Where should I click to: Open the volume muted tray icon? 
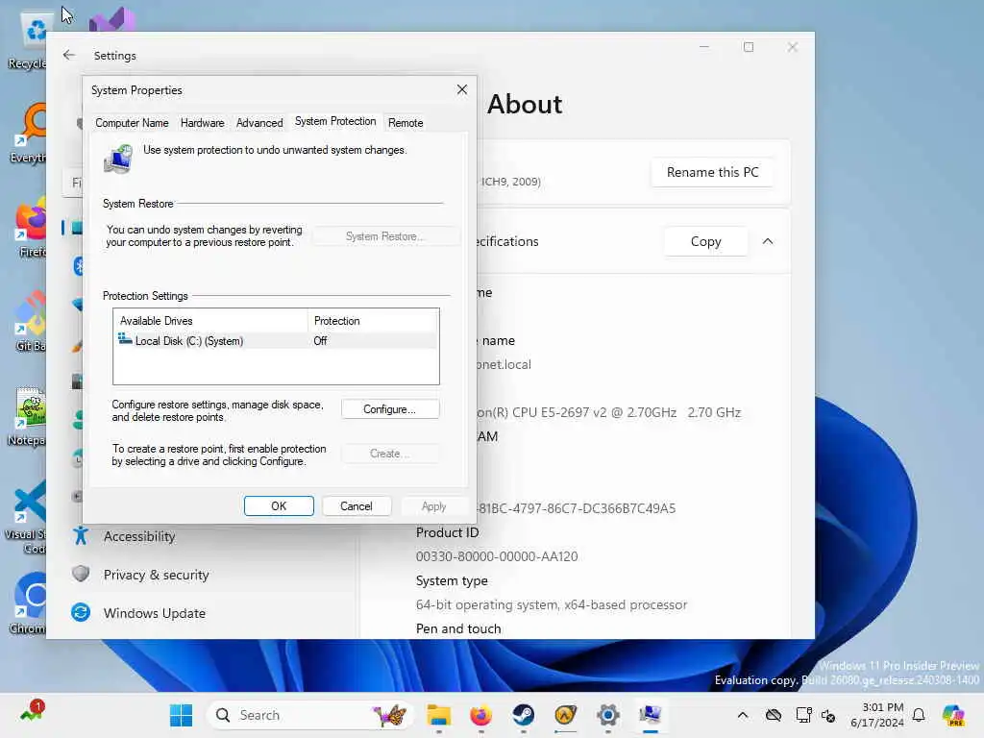point(828,715)
